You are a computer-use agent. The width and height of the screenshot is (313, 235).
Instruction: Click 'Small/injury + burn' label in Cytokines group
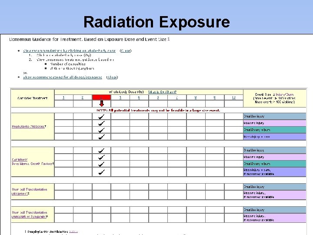coord(257,164)
